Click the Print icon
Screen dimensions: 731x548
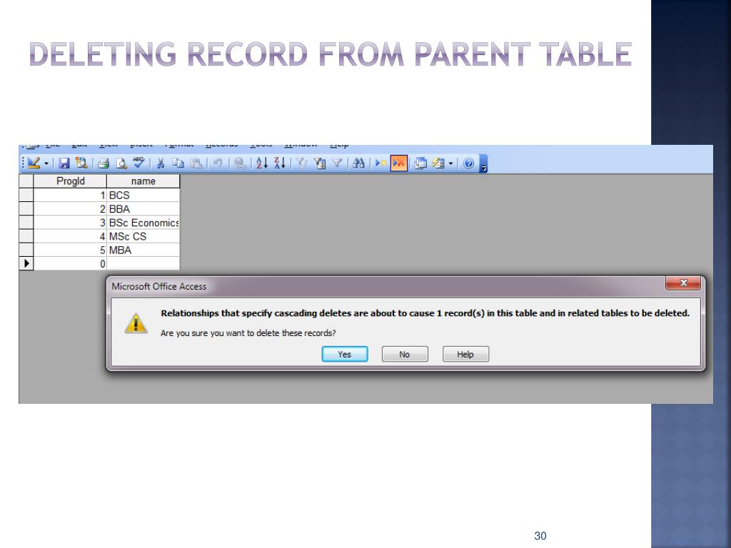103,163
